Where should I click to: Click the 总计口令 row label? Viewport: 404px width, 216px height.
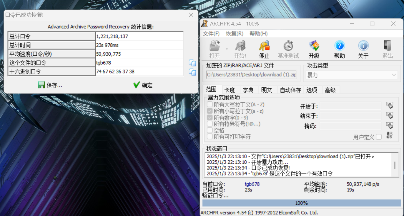(x=51, y=36)
